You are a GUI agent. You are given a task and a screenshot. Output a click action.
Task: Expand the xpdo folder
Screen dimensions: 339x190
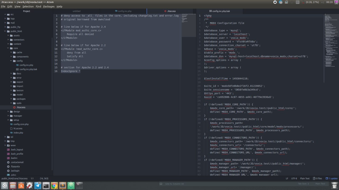[19, 103]
